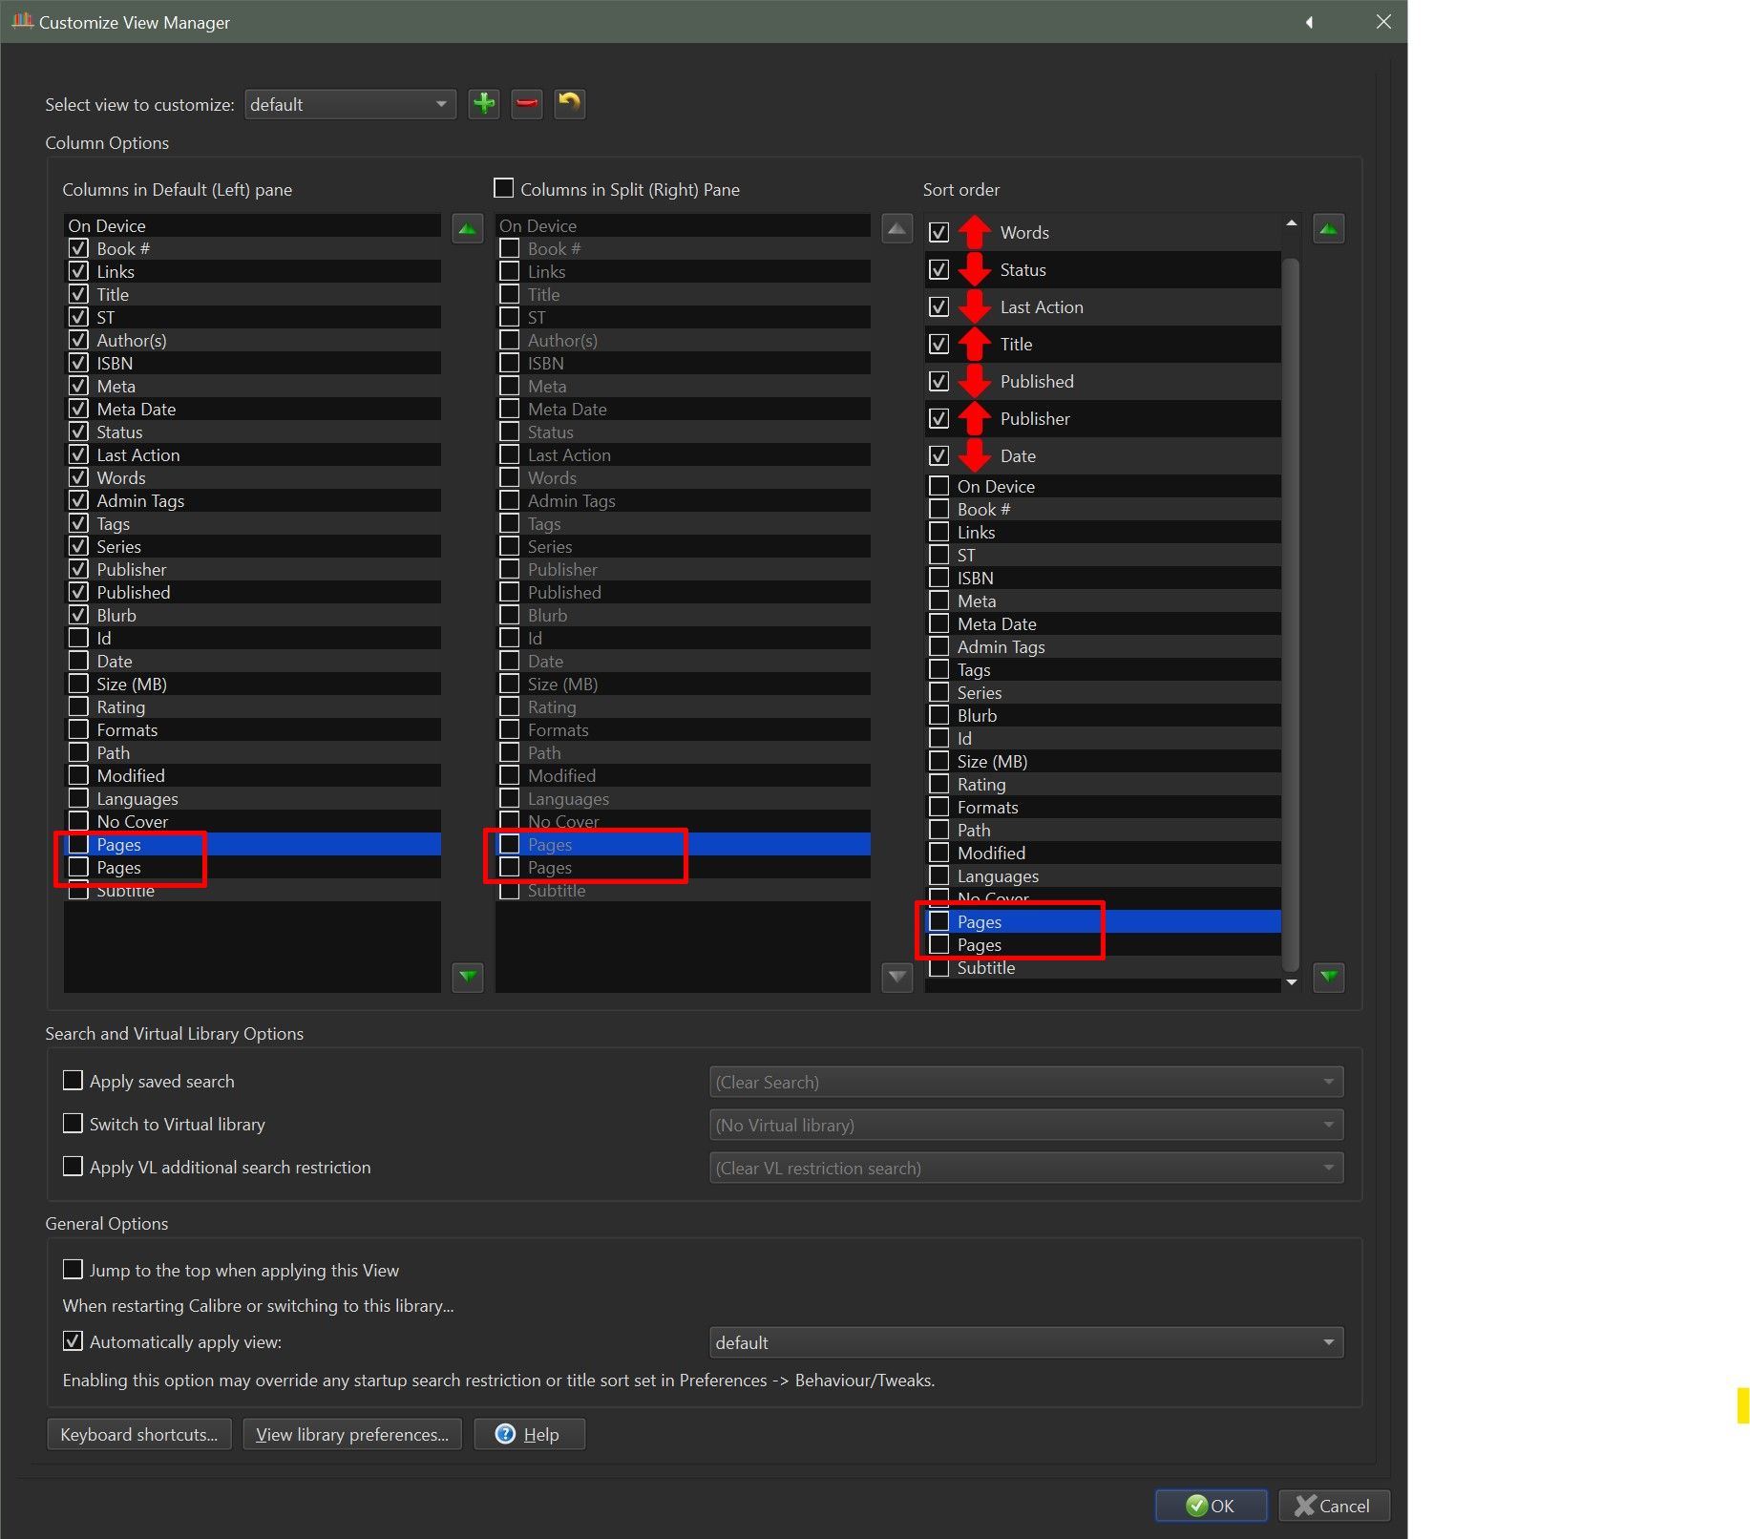The height and width of the screenshot is (1539, 1750).
Task: Click the Sort order scrollbar up arrow
Action: click(x=1292, y=222)
